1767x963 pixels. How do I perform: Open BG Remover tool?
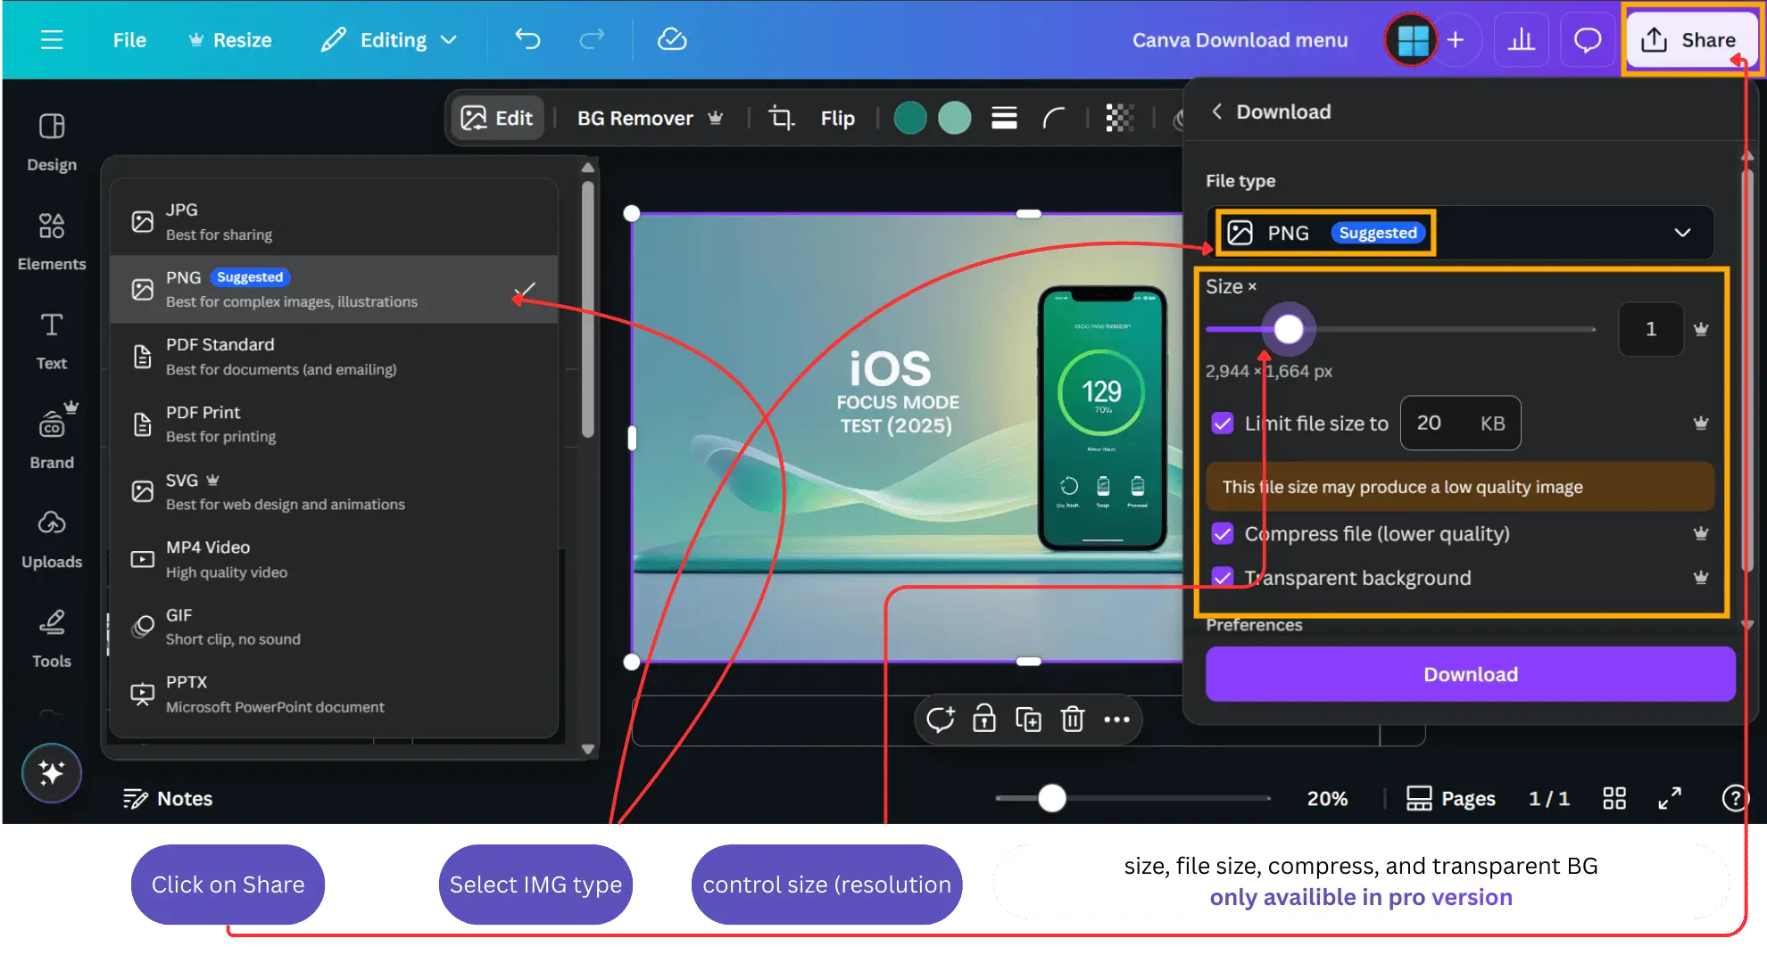pyautogui.click(x=650, y=118)
